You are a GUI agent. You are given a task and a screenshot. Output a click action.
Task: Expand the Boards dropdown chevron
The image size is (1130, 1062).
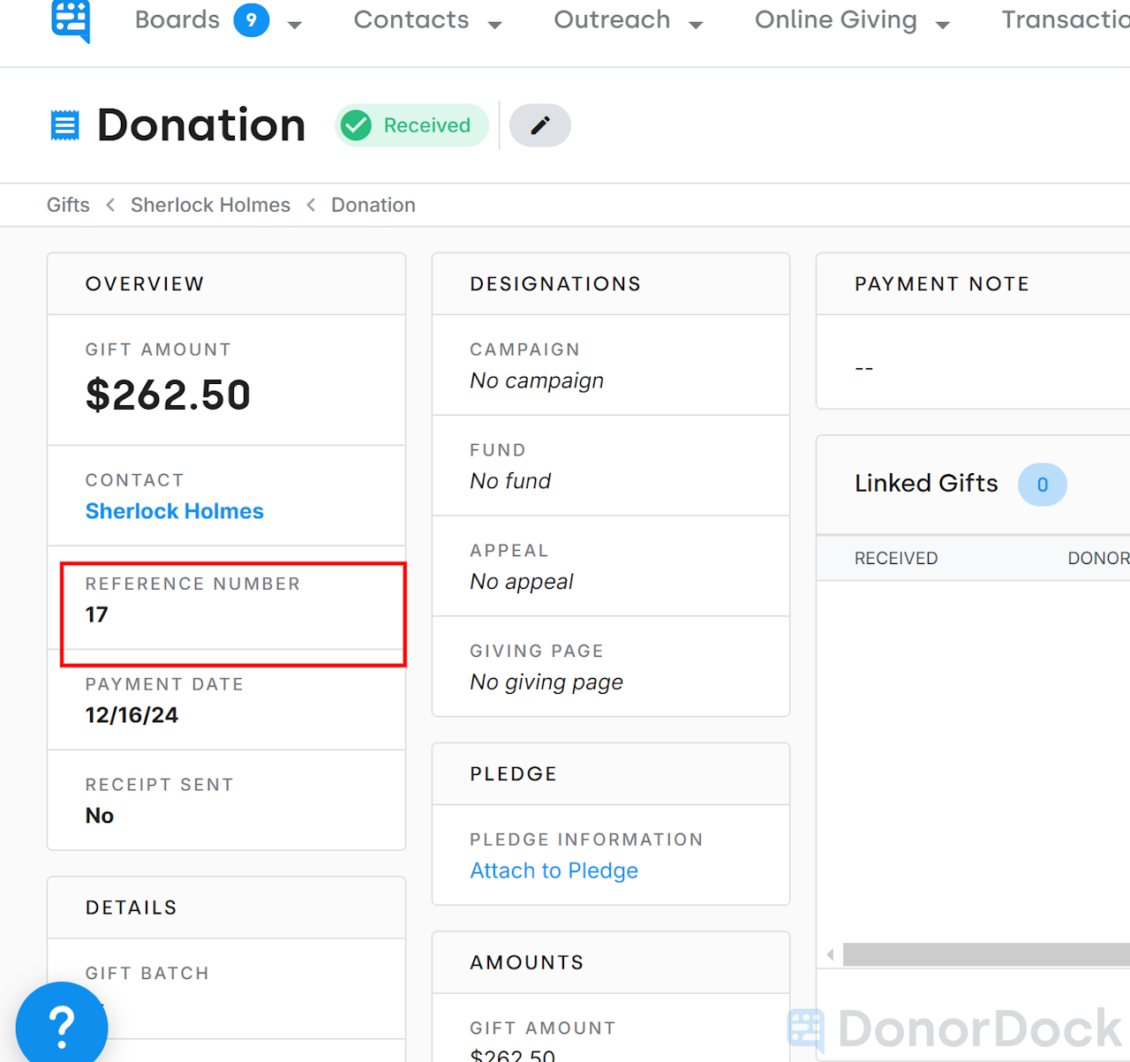[295, 25]
